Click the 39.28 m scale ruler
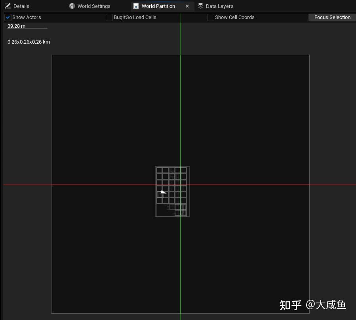The width and height of the screenshot is (356, 320). tap(16, 26)
